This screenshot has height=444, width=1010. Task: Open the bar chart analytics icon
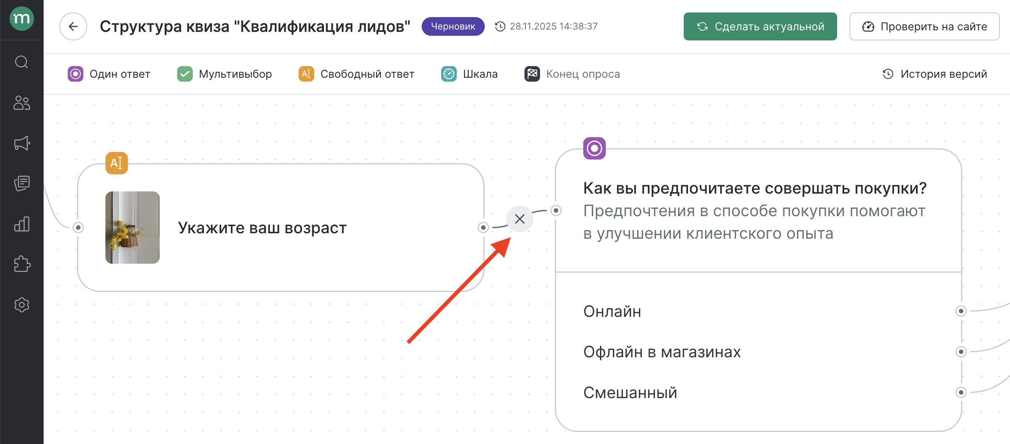21,224
